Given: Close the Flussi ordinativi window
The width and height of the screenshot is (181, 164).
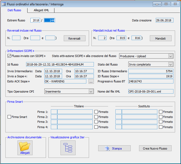Looking at the screenshot, I should (175, 4).
